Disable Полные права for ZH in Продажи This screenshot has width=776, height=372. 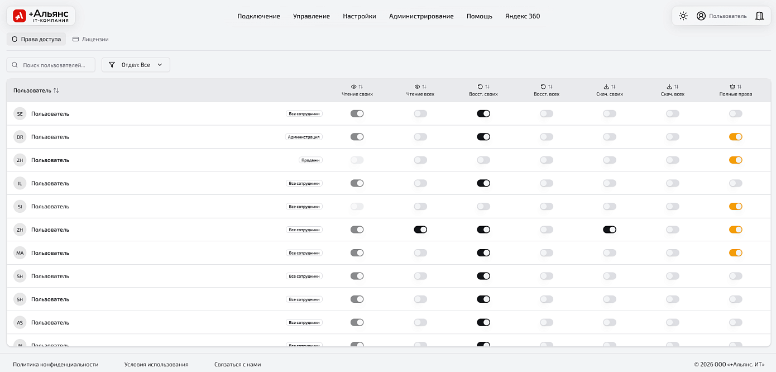pos(736,160)
